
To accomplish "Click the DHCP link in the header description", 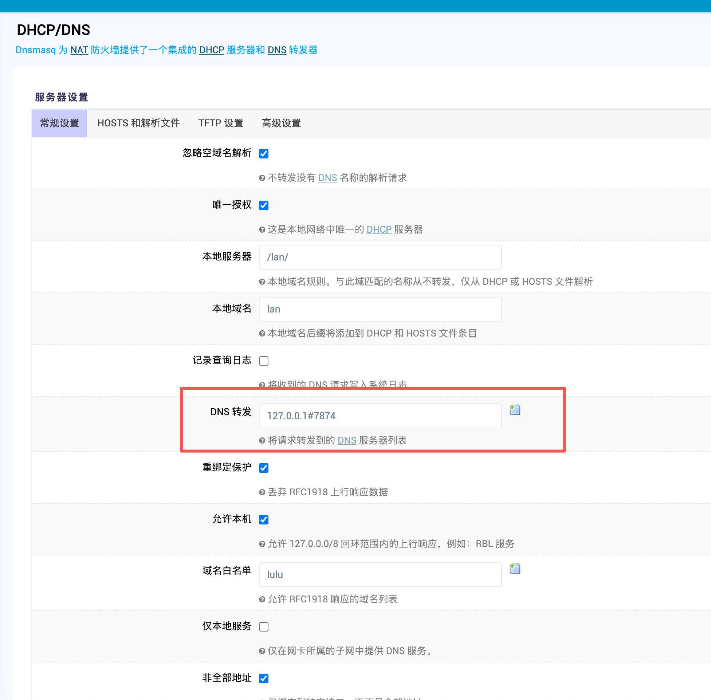I will [x=211, y=50].
